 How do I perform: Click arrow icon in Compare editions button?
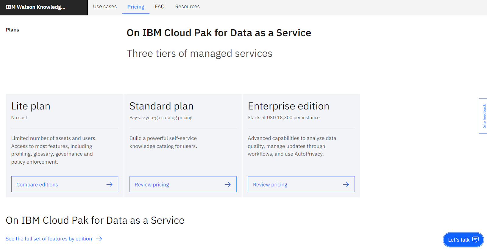(x=109, y=184)
